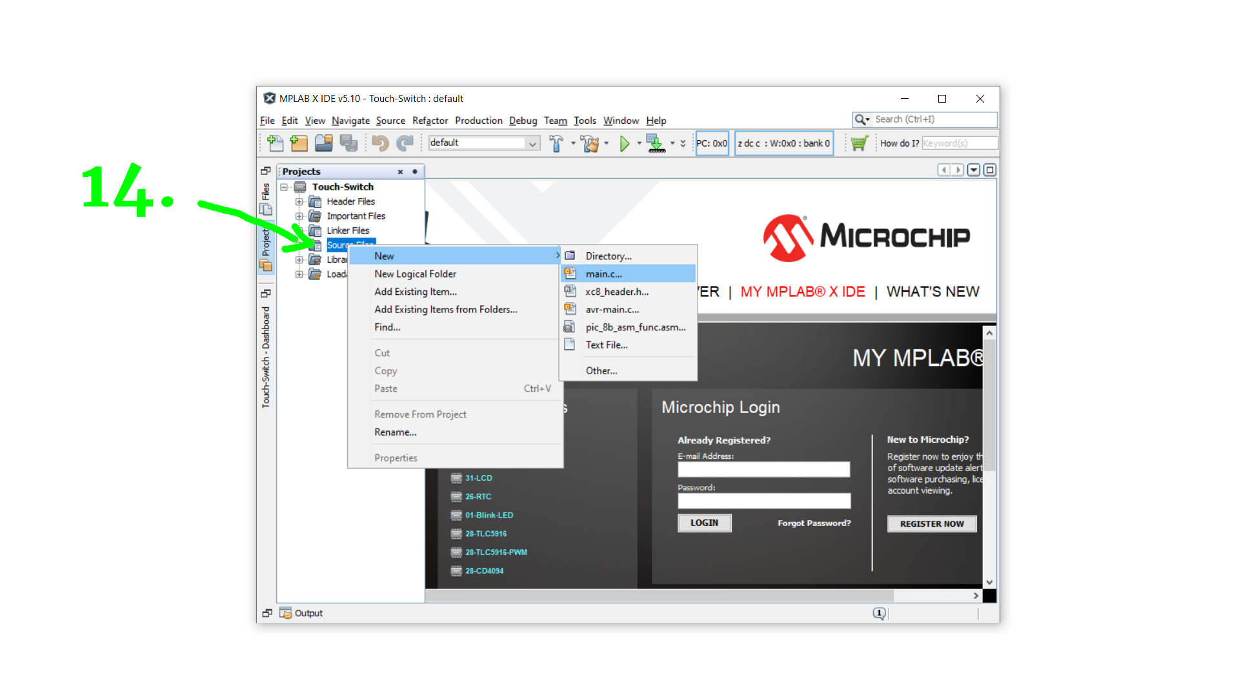Click the Make and Program Device icon
The height and width of the screenshot is (697, 1239).
tap(656, 143)
